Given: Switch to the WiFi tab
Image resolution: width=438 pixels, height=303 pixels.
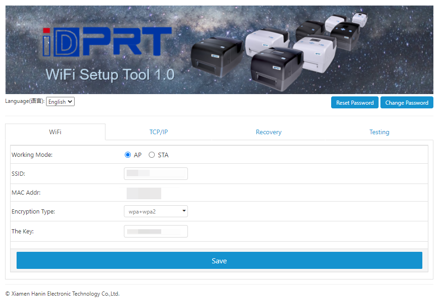Looking at the screenshot, I should pyautogui.click(x=55, y=132).
